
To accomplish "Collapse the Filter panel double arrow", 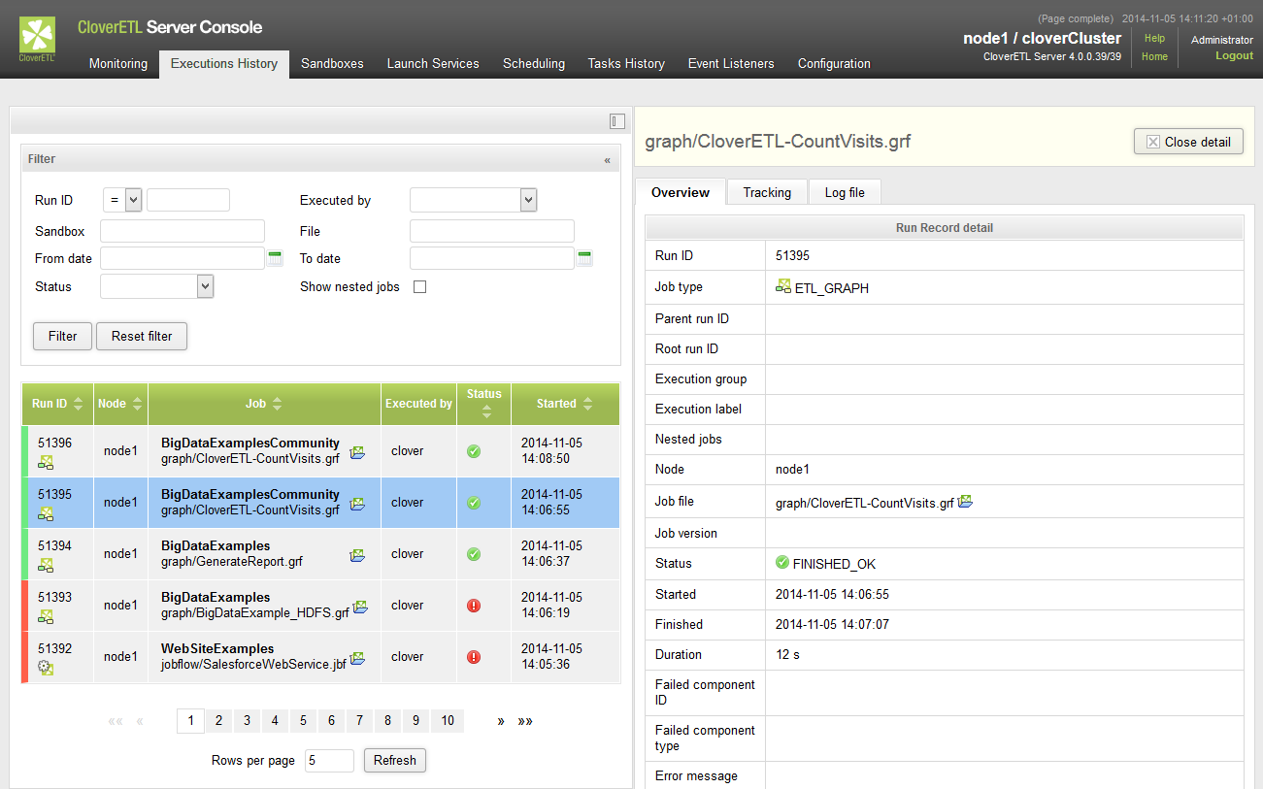I will [608, 159].
